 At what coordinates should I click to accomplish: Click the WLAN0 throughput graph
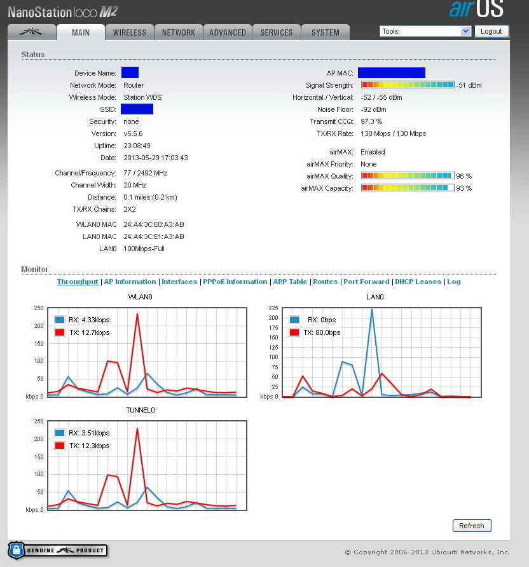coord(146,352)
